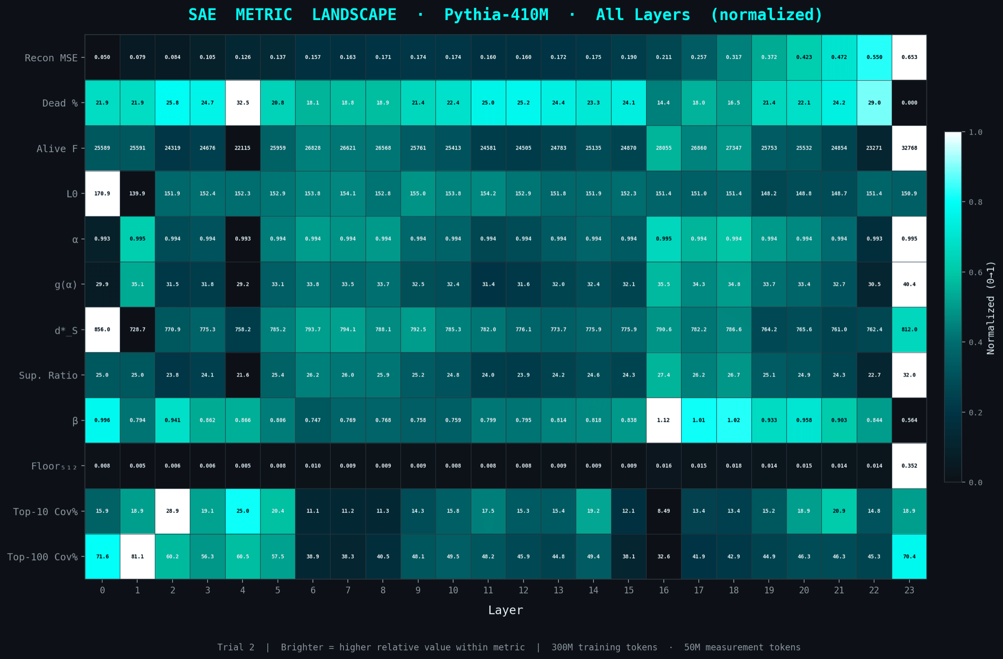The image size is (1003, 659).
Task: Click the 'Top-10 Cov%' row label
Action: point(45,511)
